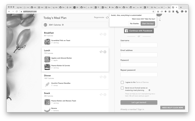
Task: Regenerate the Dinner meal with refresh icon
Action: [101, 77]
